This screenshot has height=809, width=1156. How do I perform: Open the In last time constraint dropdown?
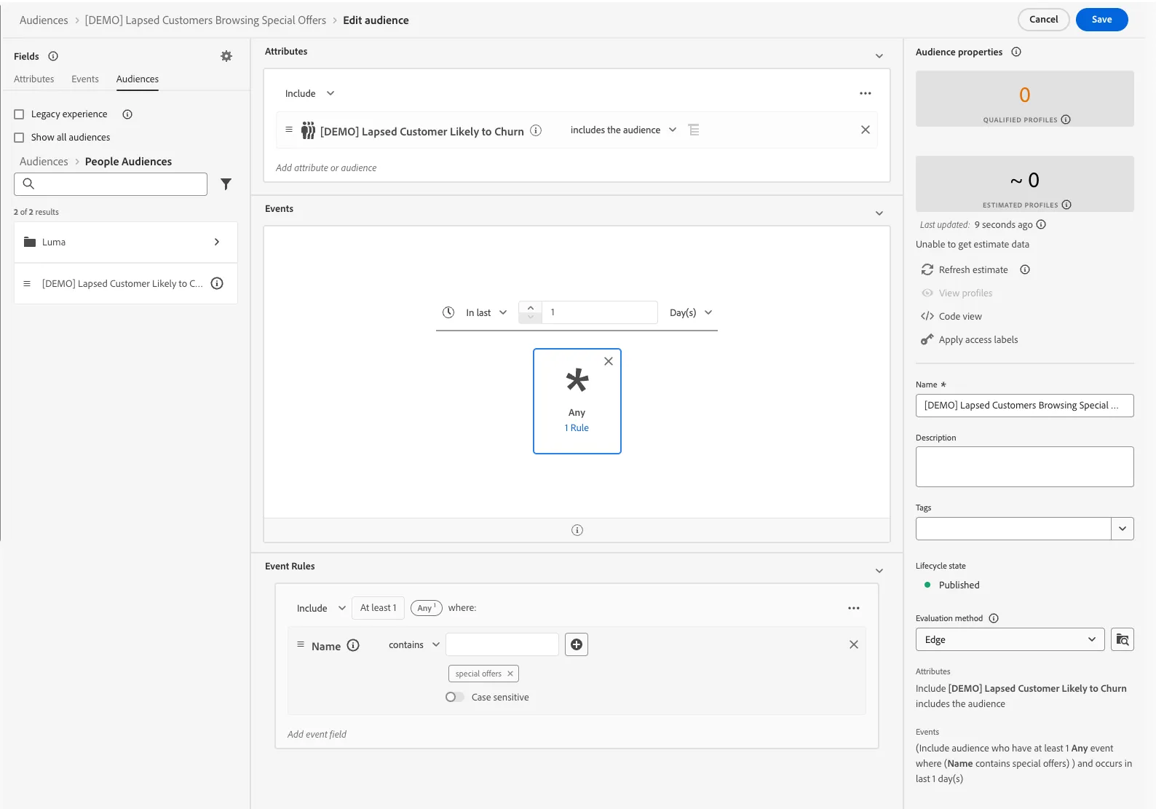pyautogui.click(x=486, y=312)
